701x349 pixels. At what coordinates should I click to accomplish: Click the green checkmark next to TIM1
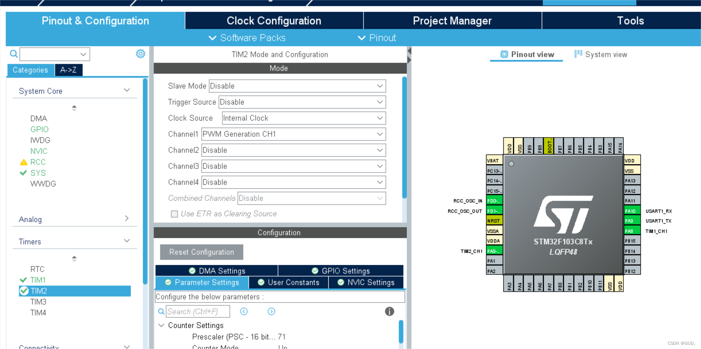tap(23, 280)
